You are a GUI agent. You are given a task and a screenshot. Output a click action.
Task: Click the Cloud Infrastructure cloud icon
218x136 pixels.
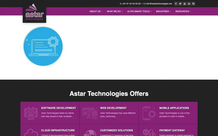[31, 133]
